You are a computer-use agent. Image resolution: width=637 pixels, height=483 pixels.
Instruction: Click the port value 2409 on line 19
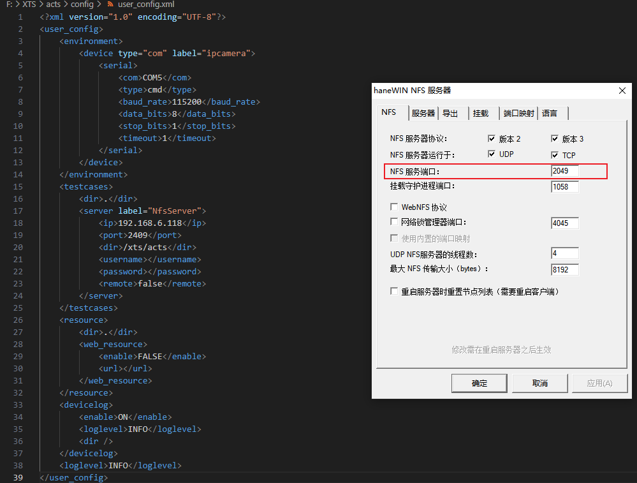coord(138,235)
